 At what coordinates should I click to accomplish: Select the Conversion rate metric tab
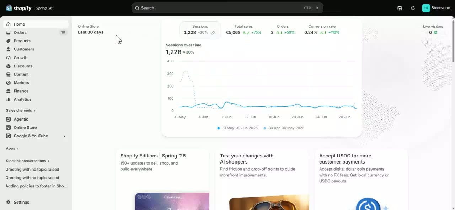click(x=322, y=30)
